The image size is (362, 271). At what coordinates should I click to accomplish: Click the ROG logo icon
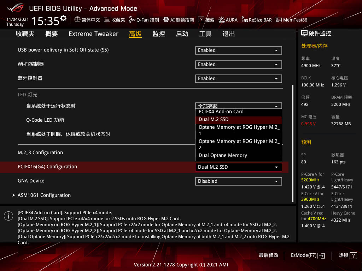click(15, 8)
